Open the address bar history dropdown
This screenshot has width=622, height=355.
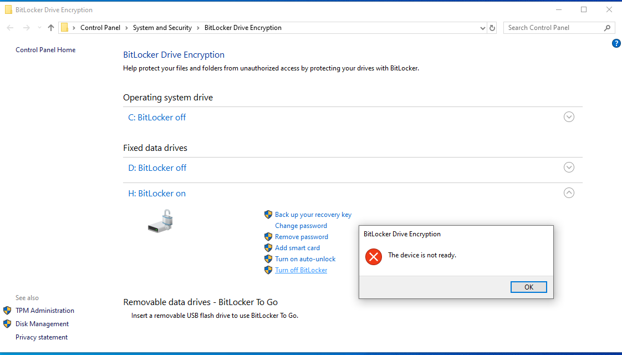click(x=482, y=28)
